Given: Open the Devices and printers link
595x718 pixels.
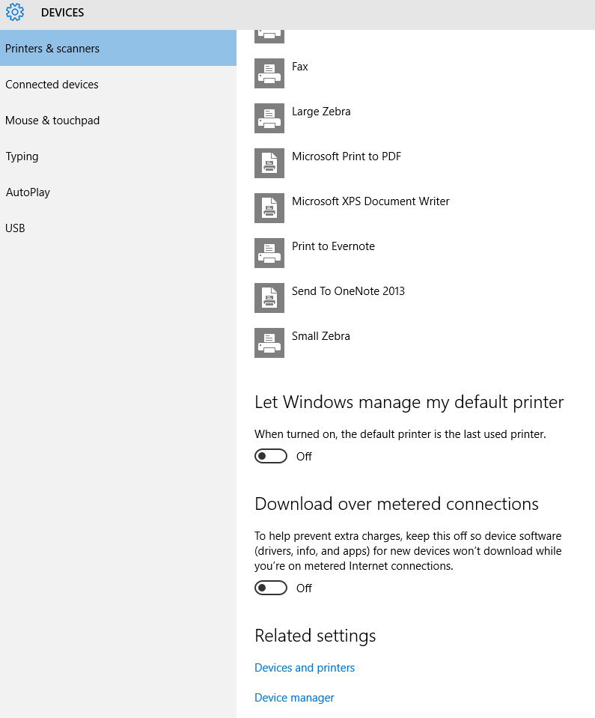Looking at the screenshot, I should [305, 668].
